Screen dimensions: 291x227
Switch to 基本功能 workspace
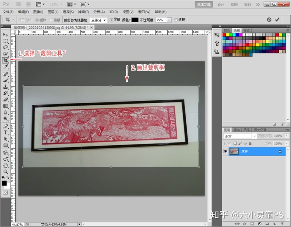[x=204, y=4]
